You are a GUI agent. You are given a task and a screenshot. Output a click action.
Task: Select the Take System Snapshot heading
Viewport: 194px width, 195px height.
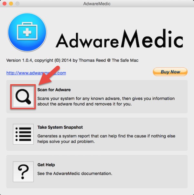[x=60, y=127]
